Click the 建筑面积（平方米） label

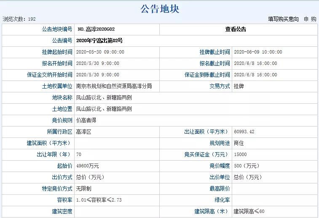[x=49, y=143]
